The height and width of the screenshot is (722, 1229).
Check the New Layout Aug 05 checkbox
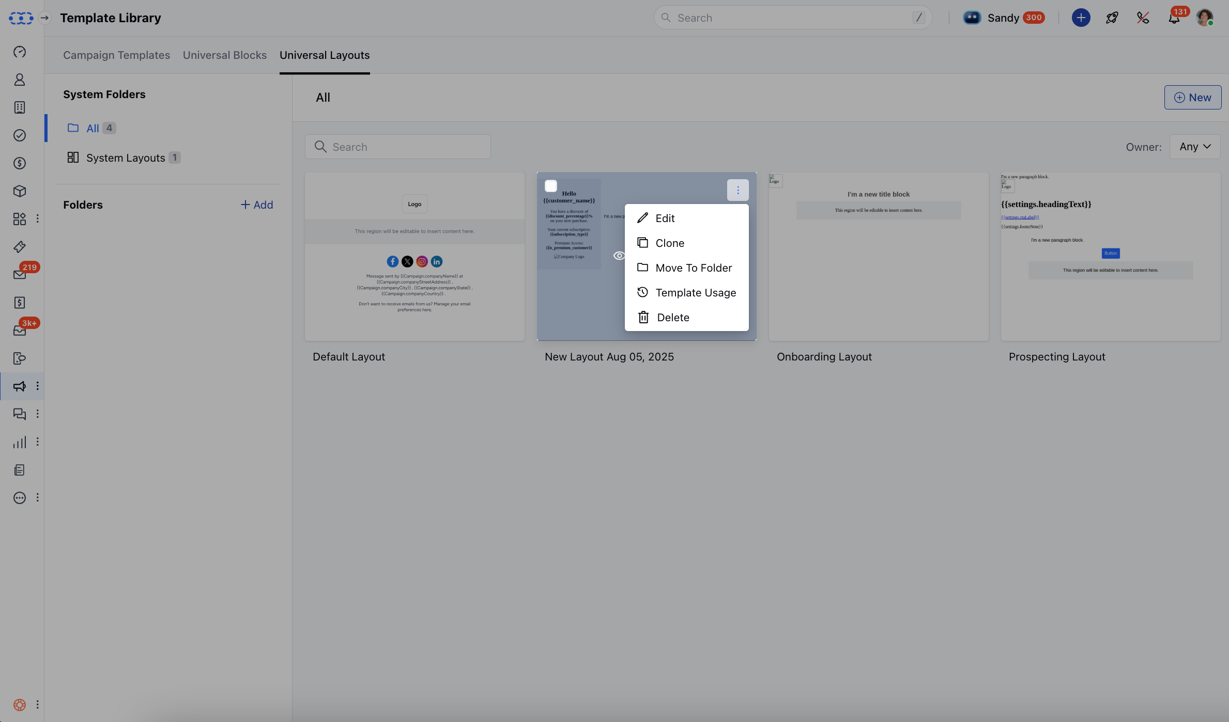click(x=551, y=186)
